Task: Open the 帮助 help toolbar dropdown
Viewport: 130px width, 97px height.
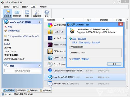Action: tap(47, 13)
